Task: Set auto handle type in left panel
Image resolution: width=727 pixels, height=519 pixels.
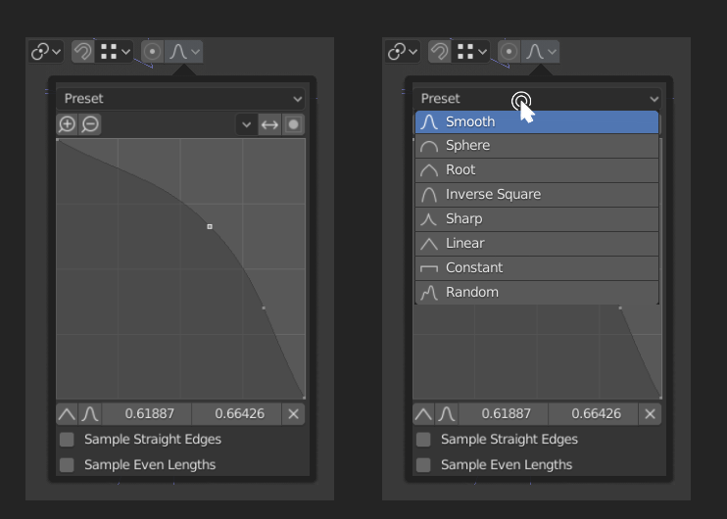Action: point(90,414)
